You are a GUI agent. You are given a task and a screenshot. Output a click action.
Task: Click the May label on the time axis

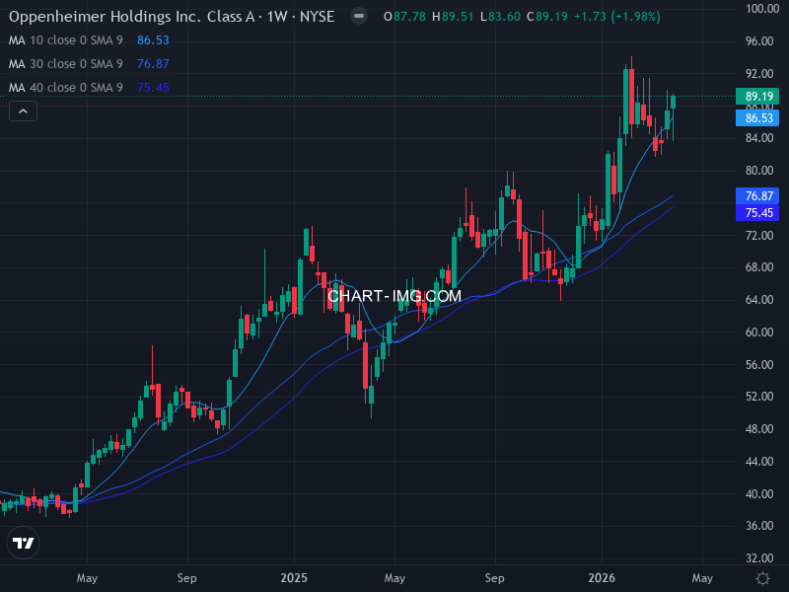click(x=87, y=578)
